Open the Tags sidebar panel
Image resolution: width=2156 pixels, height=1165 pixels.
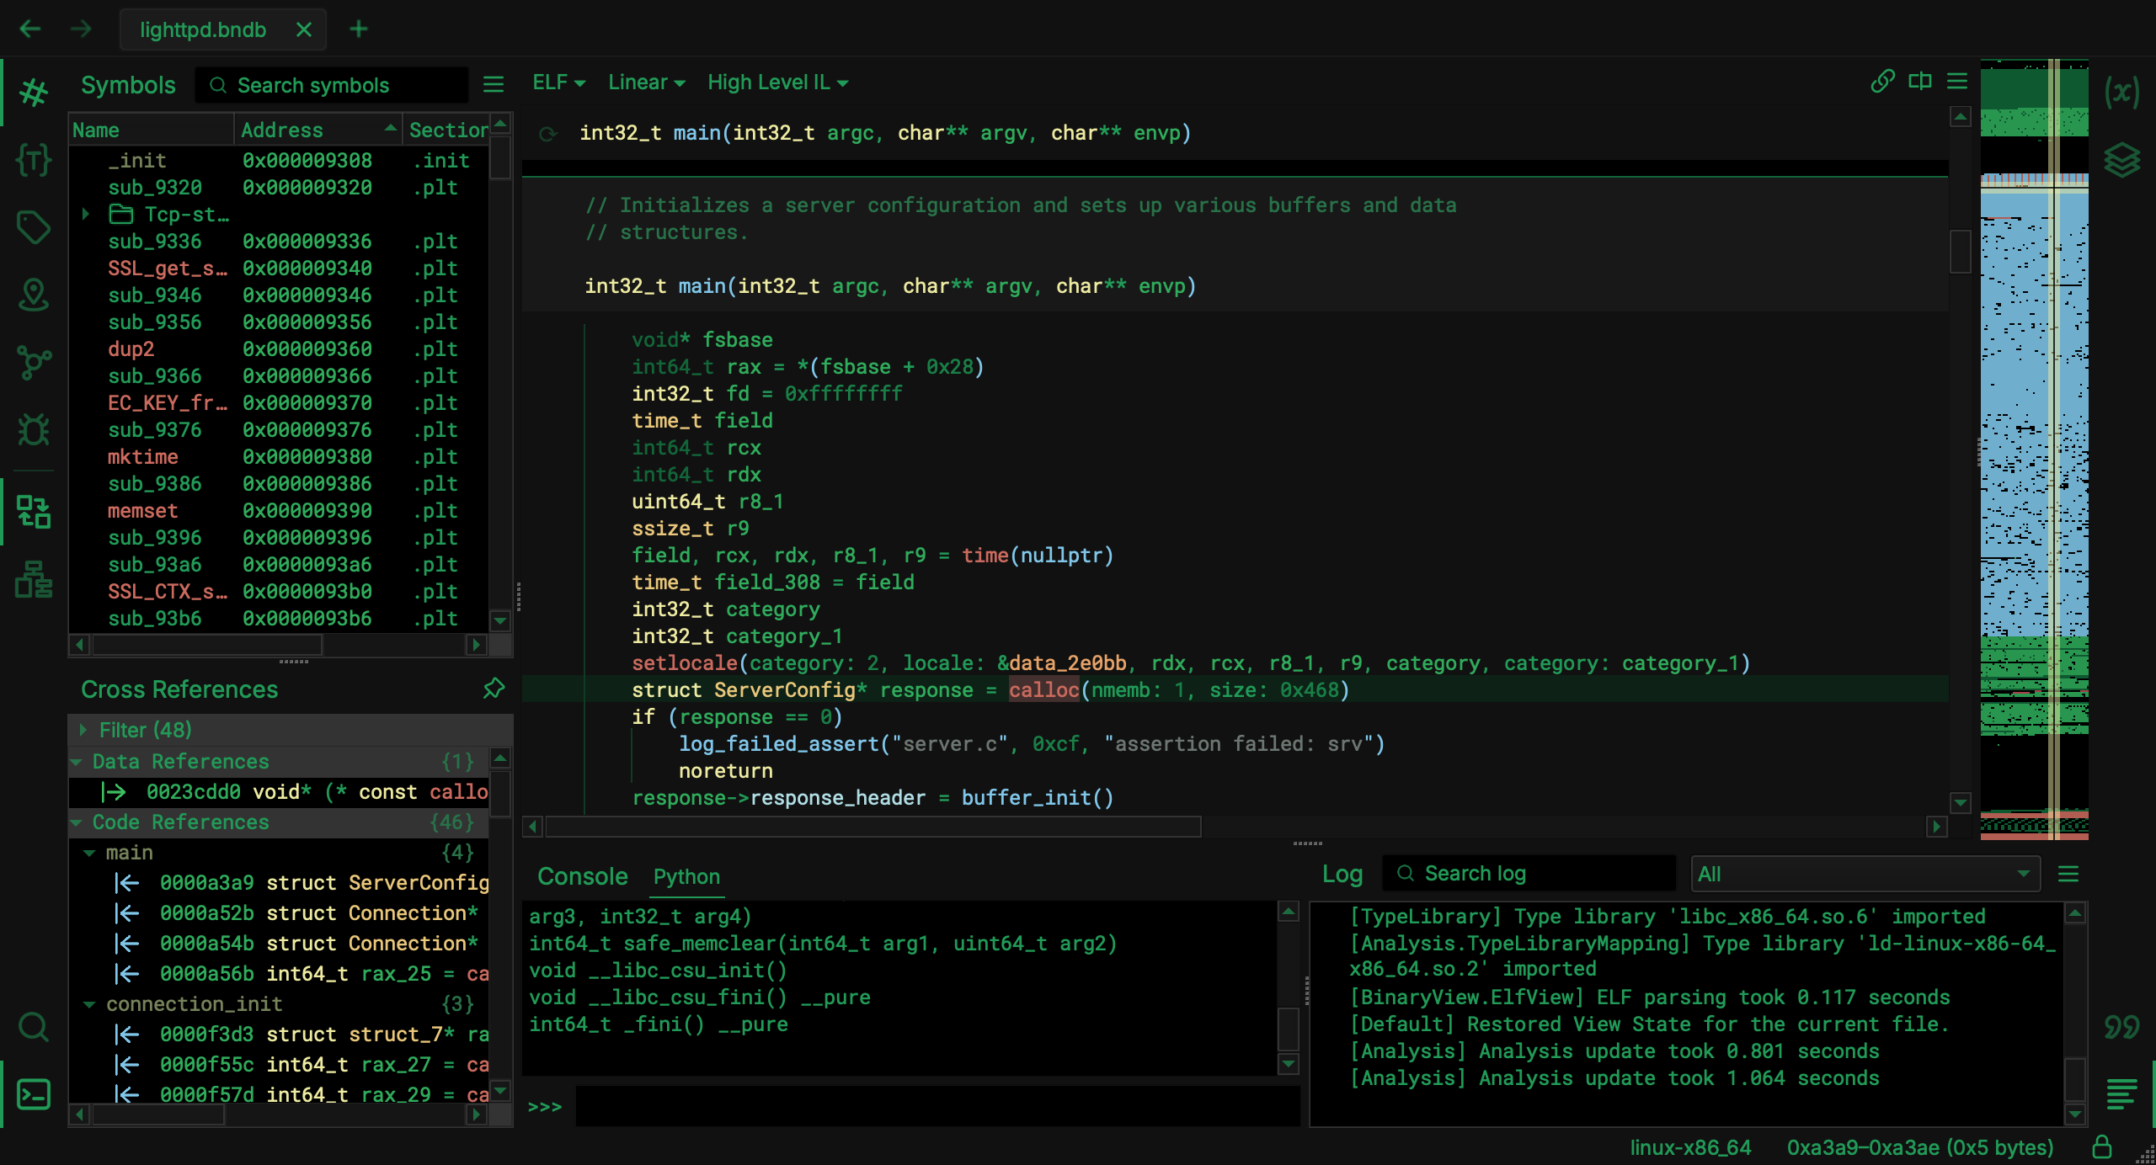click(34, 227)
